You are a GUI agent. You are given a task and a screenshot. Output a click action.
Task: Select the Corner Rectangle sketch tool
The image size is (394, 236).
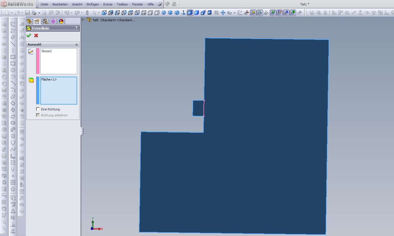[13, 64]
